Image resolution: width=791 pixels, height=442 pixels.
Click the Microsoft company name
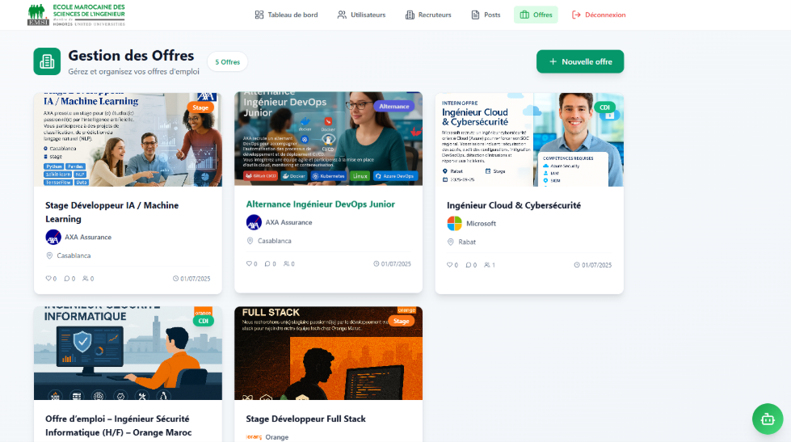tap(481, 223)
